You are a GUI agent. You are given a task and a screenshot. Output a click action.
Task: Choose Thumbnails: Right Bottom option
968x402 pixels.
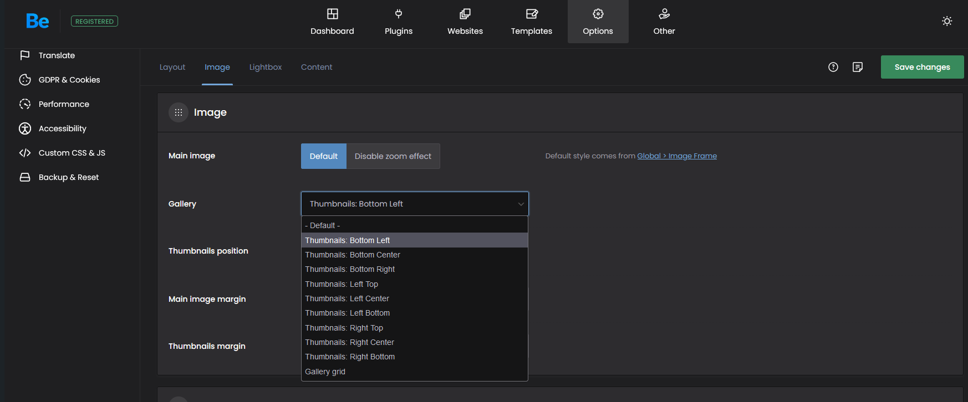click(x=415, y=357)
